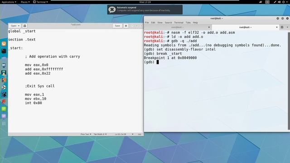Open the hamburger menu in text editor

click(126, 26)
